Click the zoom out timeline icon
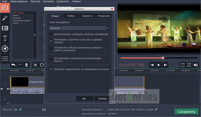Screen dimensions: 201x117 click(x=15, y=110)
